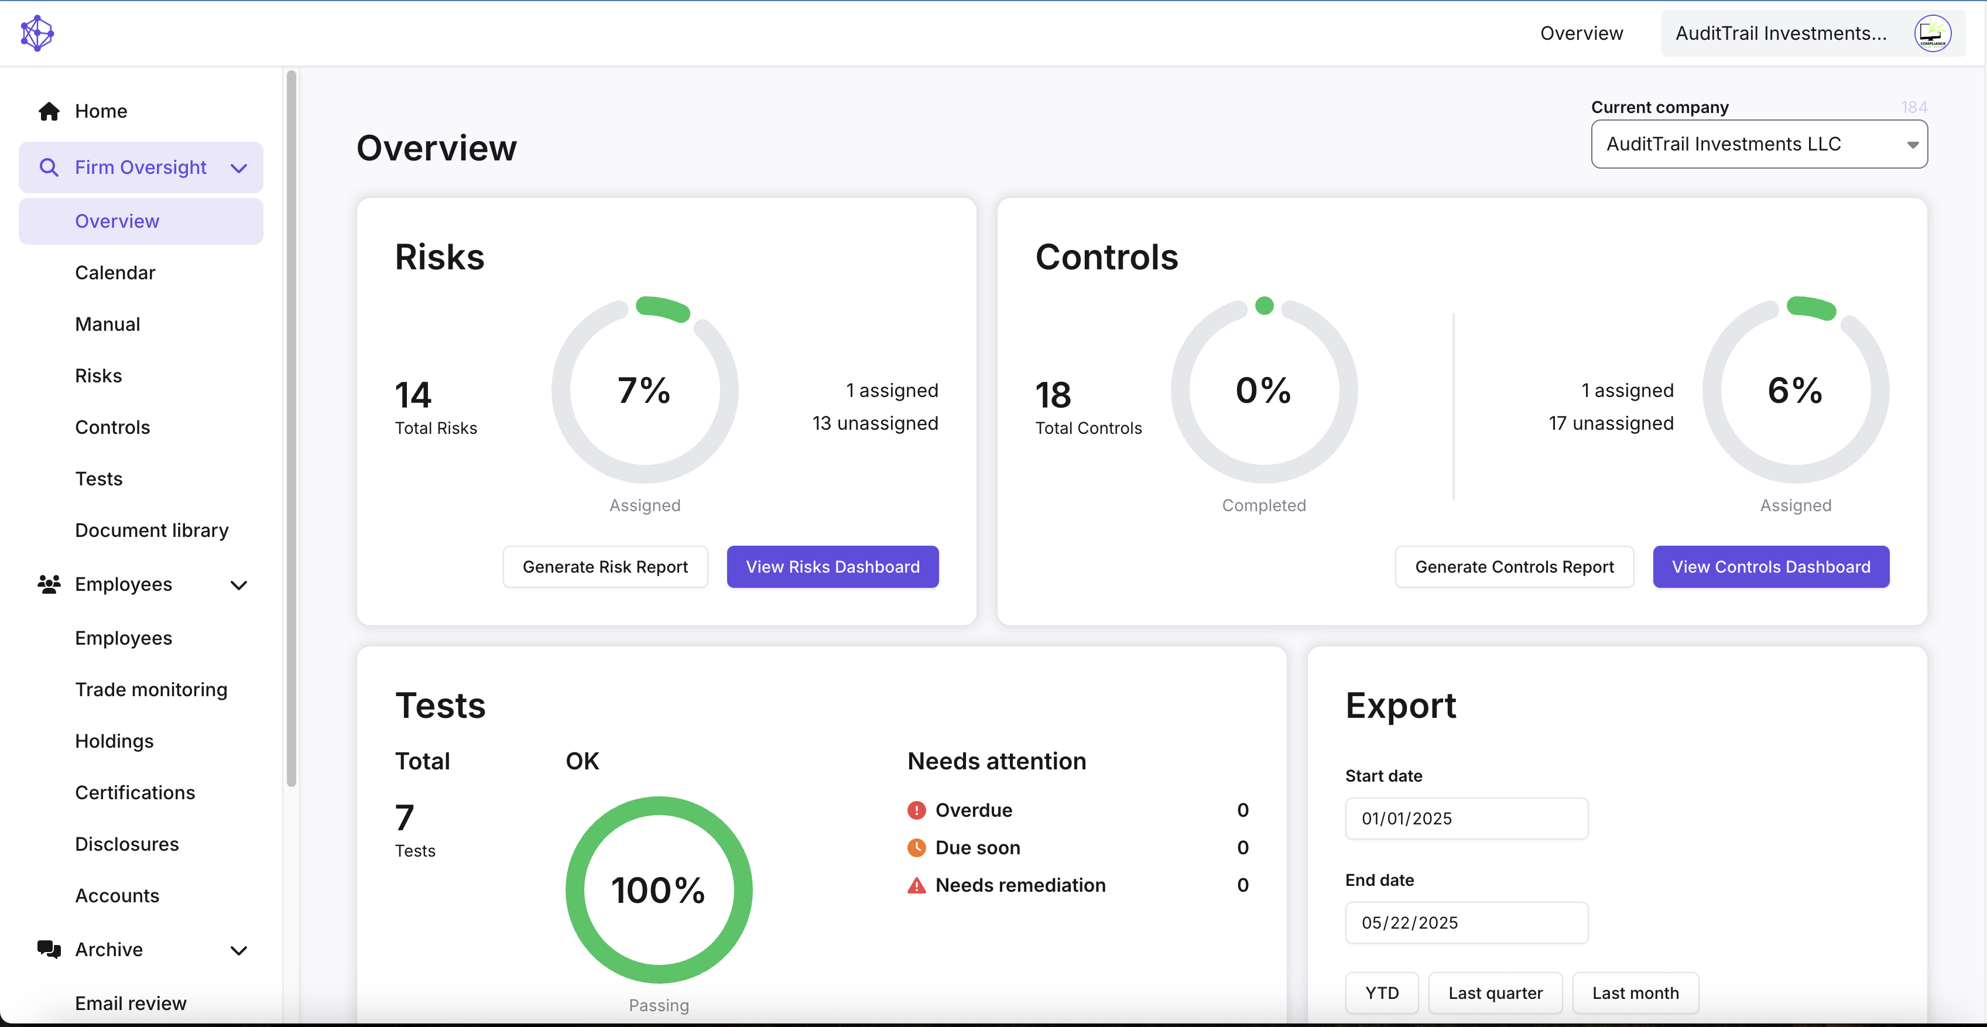
Task: Click the Employees group people icon
Action: (49, 584)
